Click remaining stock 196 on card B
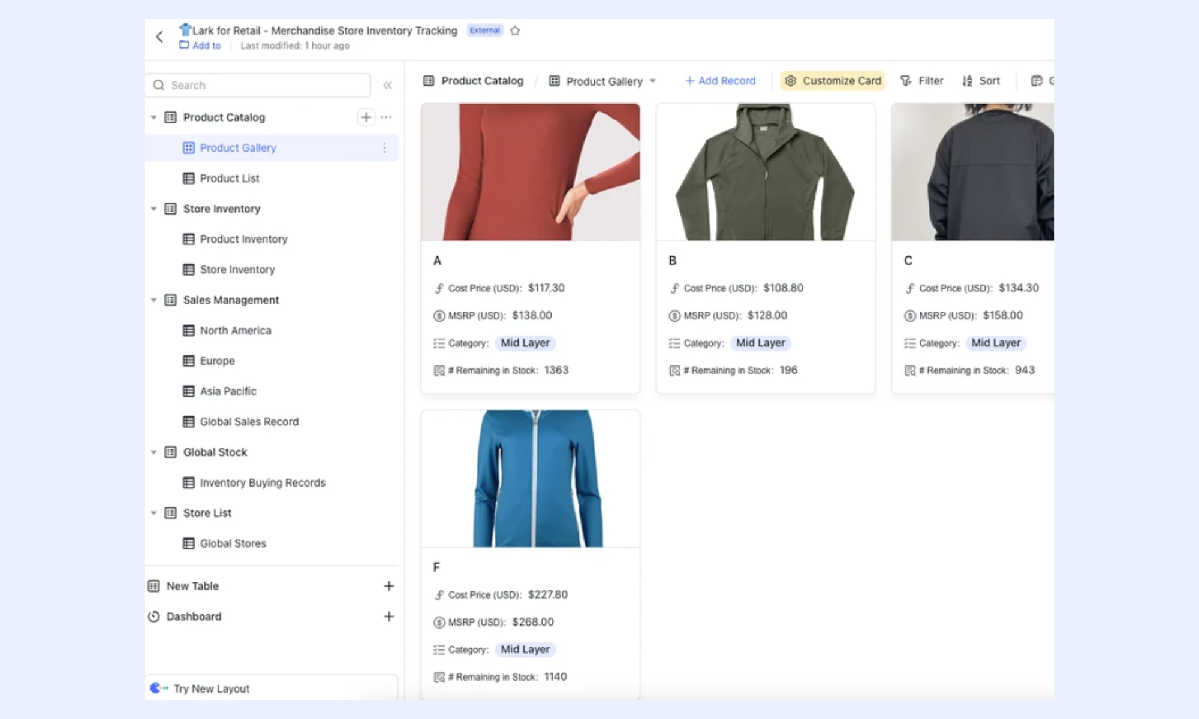Screen dimensions: 1199x719 tap(788, 370)
